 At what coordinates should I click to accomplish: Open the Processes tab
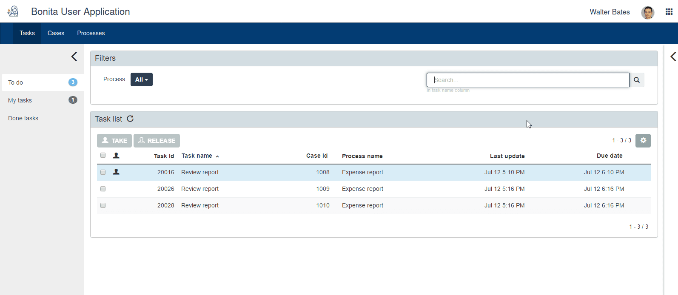click(x=91, y=33)
